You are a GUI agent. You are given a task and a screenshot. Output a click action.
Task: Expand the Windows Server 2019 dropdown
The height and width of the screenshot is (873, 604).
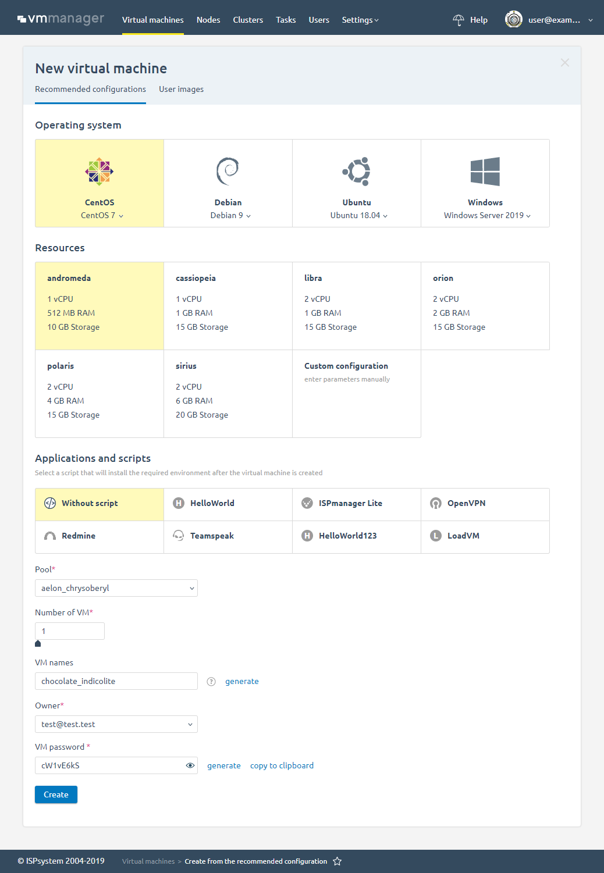coord(488,215)
